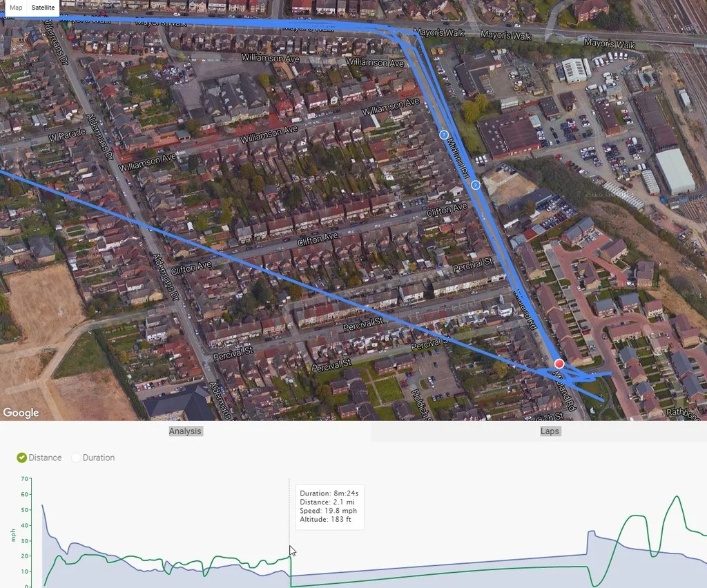The height and width of the screenshot is (588, 707).
Task: Click lap marker 7 on Midland Rd
Action: tap(444, 135)
